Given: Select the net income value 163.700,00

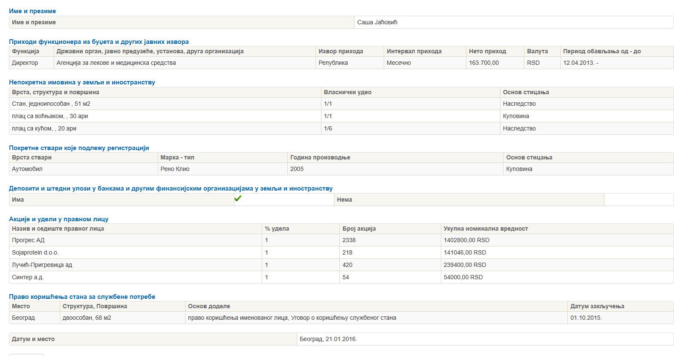Looking at the screenshot, I should (484, 63).
